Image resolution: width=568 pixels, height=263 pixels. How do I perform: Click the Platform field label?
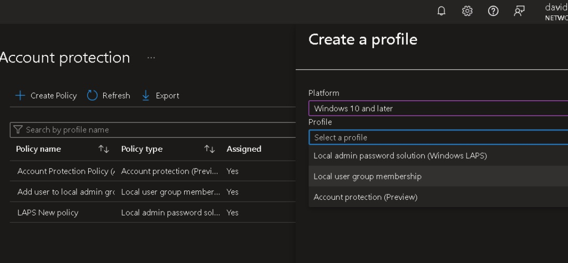coord(324,93)
